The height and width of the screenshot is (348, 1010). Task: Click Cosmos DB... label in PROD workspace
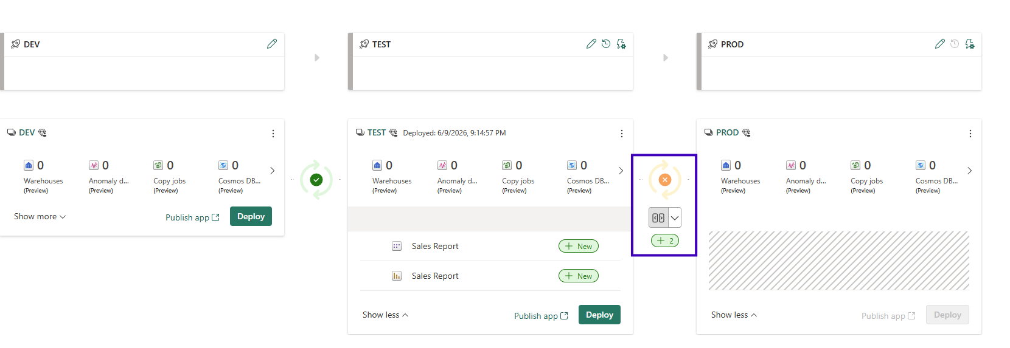pos(937,181)
